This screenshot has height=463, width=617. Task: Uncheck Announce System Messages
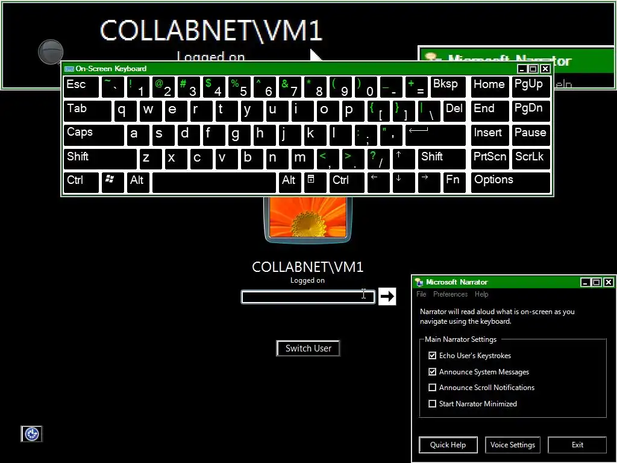[x=432, y=371]
